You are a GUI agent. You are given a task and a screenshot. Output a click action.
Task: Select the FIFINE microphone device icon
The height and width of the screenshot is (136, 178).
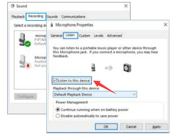click(x=25, y=40)
